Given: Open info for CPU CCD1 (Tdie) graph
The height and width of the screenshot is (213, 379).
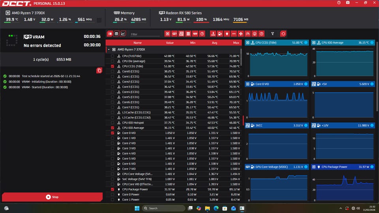Looking at the screenshot, I should point(306,43).
